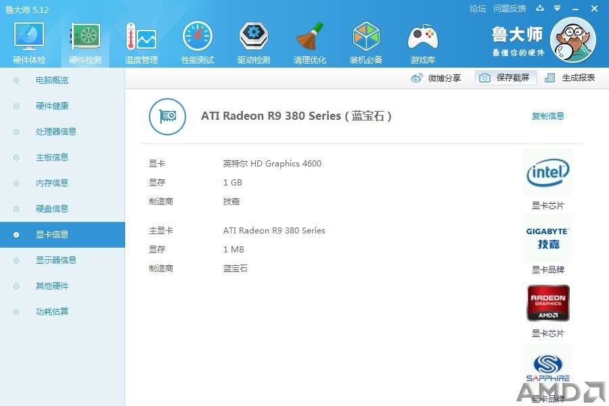The height and width of the screenshot is (406, 609).
Task: Open the 硬件体检 hardware checkup icon
Action: pyautogui.click(x=29, y=37)
